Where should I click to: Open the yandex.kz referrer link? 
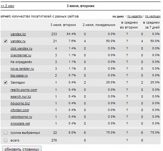click(x=18, y=34)
